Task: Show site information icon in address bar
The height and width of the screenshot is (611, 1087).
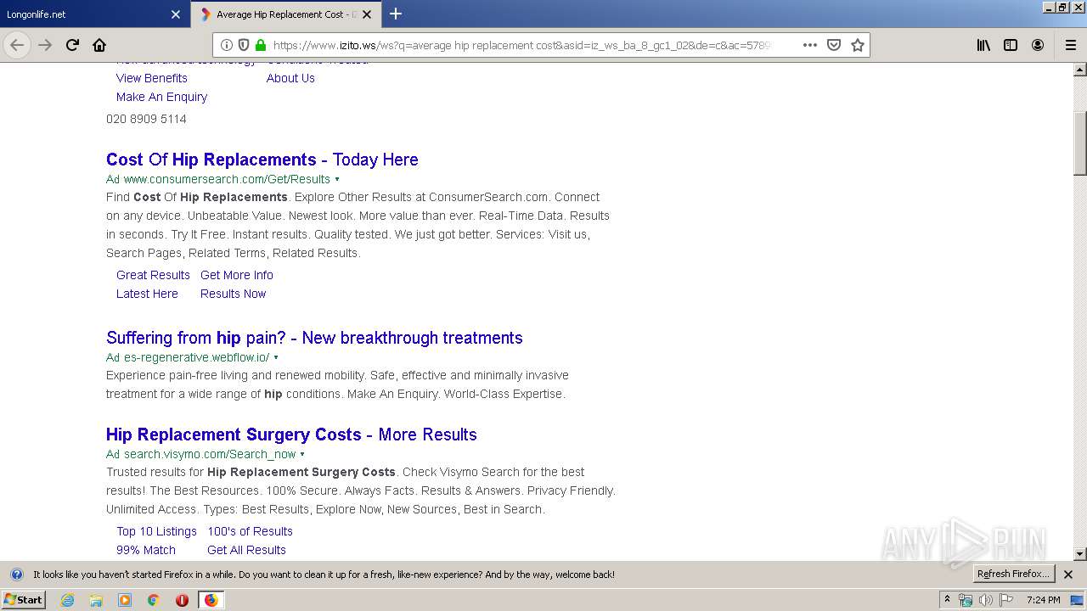Action: click(227, 45)
